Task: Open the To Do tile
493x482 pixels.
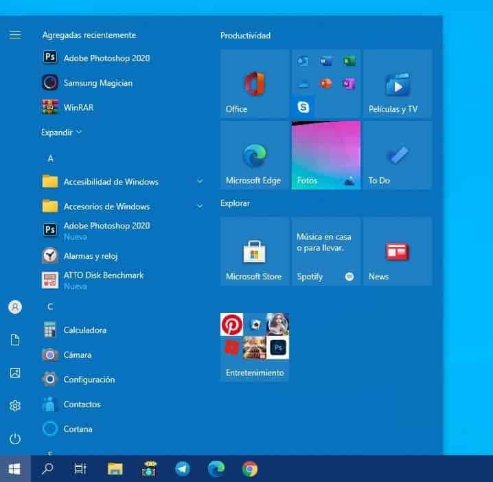Action: click(x=398, y=155)
